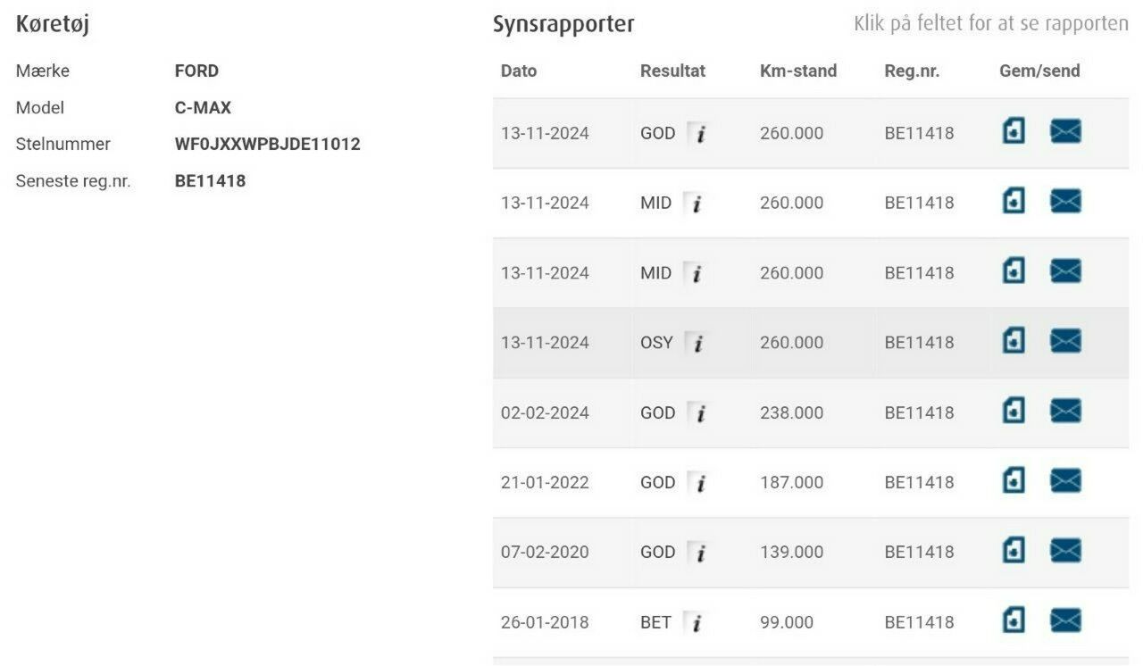Click the Synsrapporter heading
This screenshot has width=1143, height=666.
[x=563, y=24]
